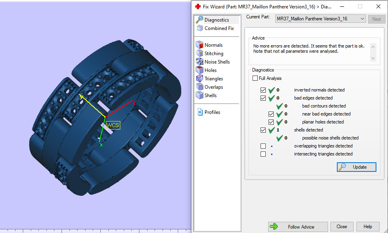Go to the Noise Shells page

tap(217, 62)
